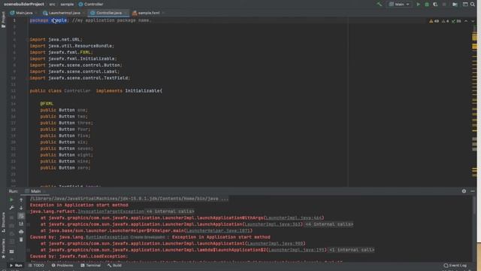Click the RuntimeException link in the console
This screenshot has height=271, width=481.
[x=107, y=237]
